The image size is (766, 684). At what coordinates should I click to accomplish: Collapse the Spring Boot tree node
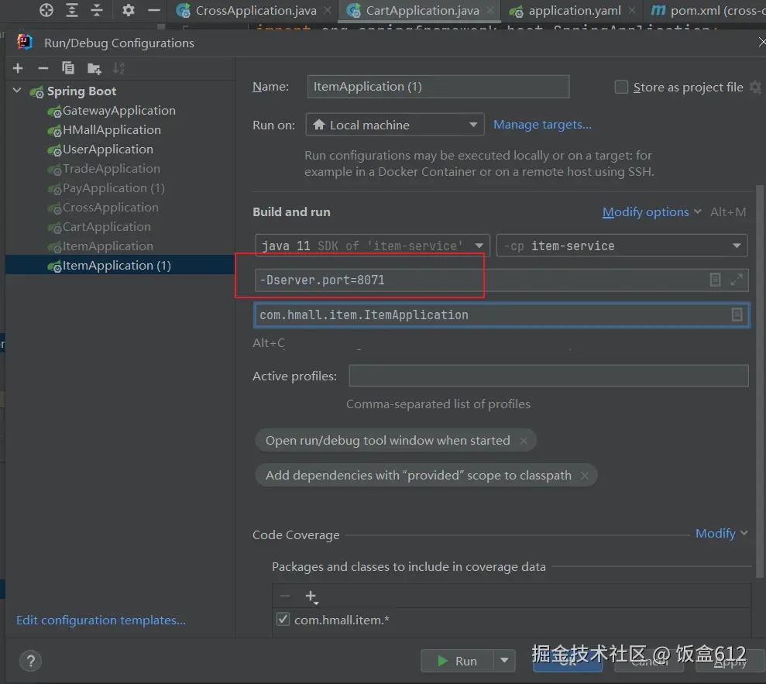[17, 91]
